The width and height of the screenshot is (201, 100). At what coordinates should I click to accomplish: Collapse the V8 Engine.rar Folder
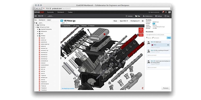pos(36,27)
